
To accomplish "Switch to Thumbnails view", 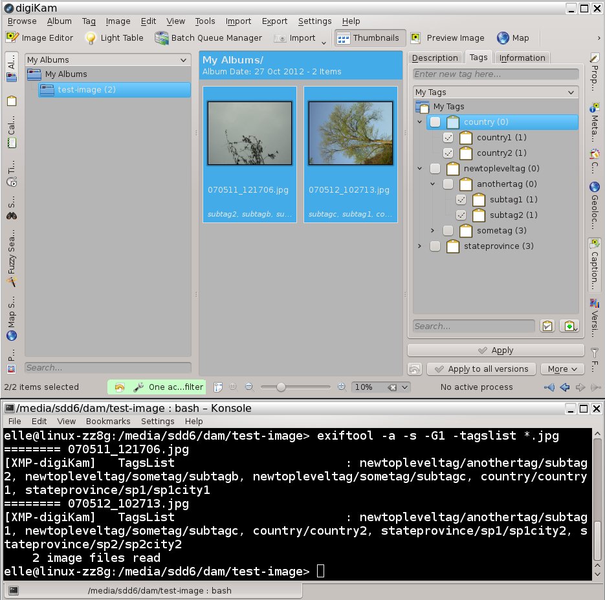I will click(369, 37).
